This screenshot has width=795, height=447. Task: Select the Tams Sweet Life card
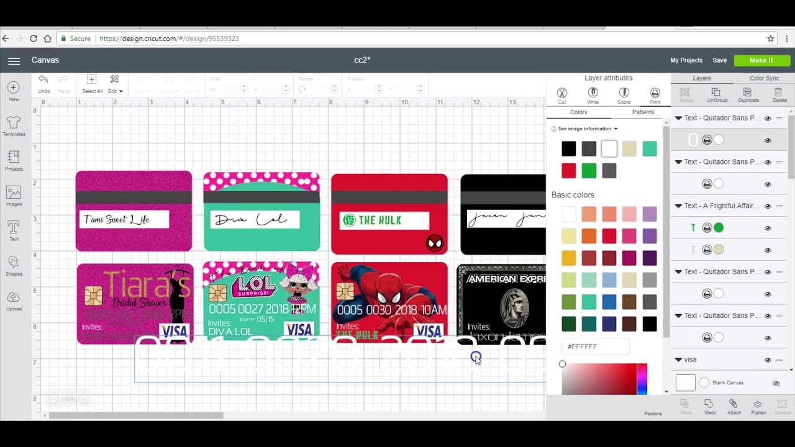tap(134, 211)
